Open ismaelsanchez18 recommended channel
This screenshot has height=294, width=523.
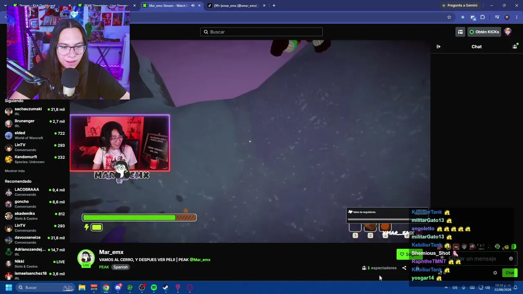tap(35, 276)
